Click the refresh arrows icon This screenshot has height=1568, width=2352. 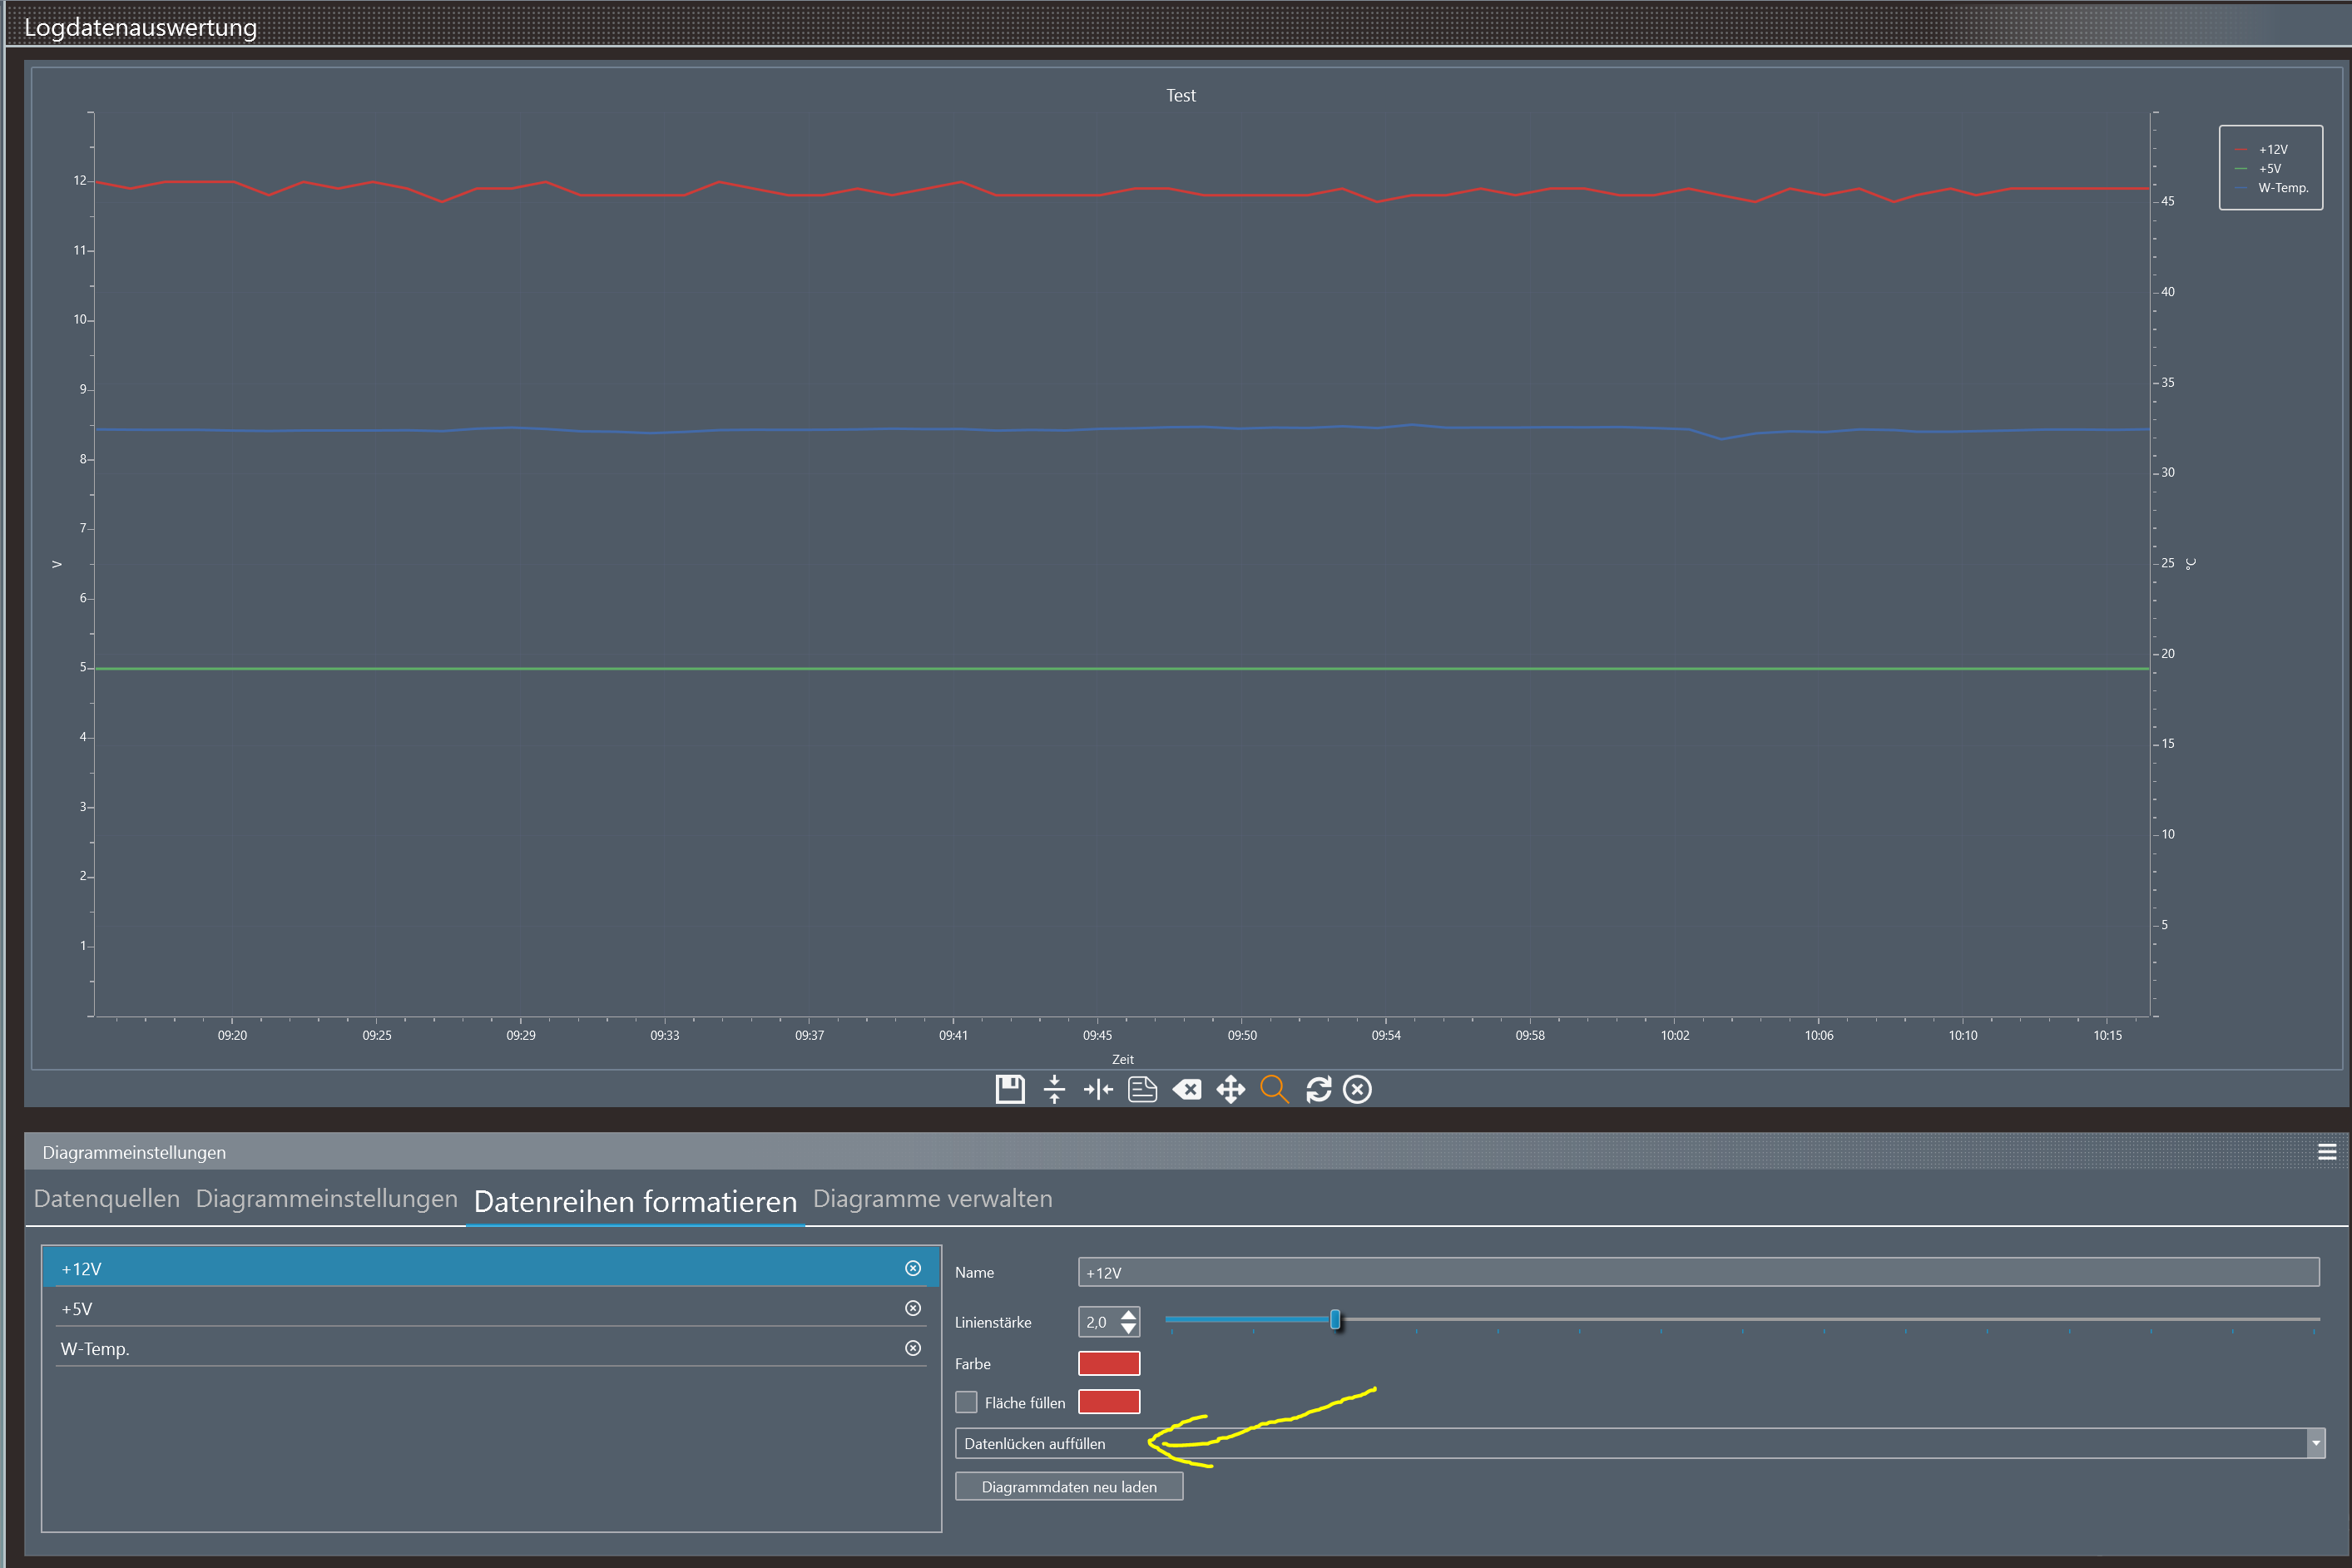1318,1089
